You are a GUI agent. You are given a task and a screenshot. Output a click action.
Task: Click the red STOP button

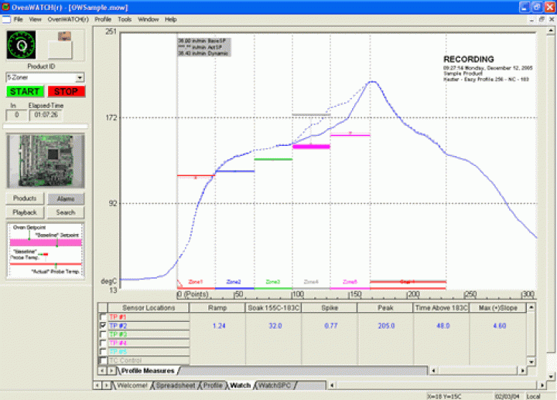pos(66,91)
